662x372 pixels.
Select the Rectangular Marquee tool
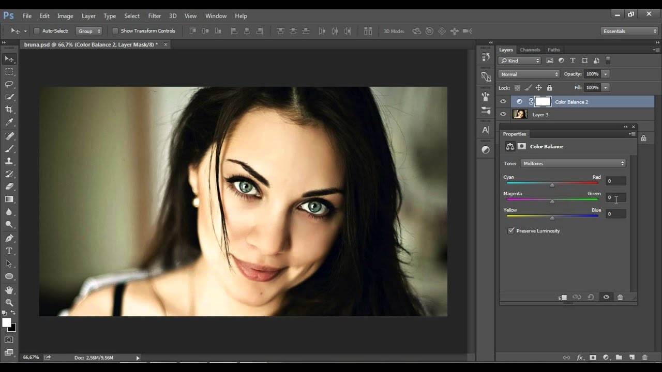(9, 72)
